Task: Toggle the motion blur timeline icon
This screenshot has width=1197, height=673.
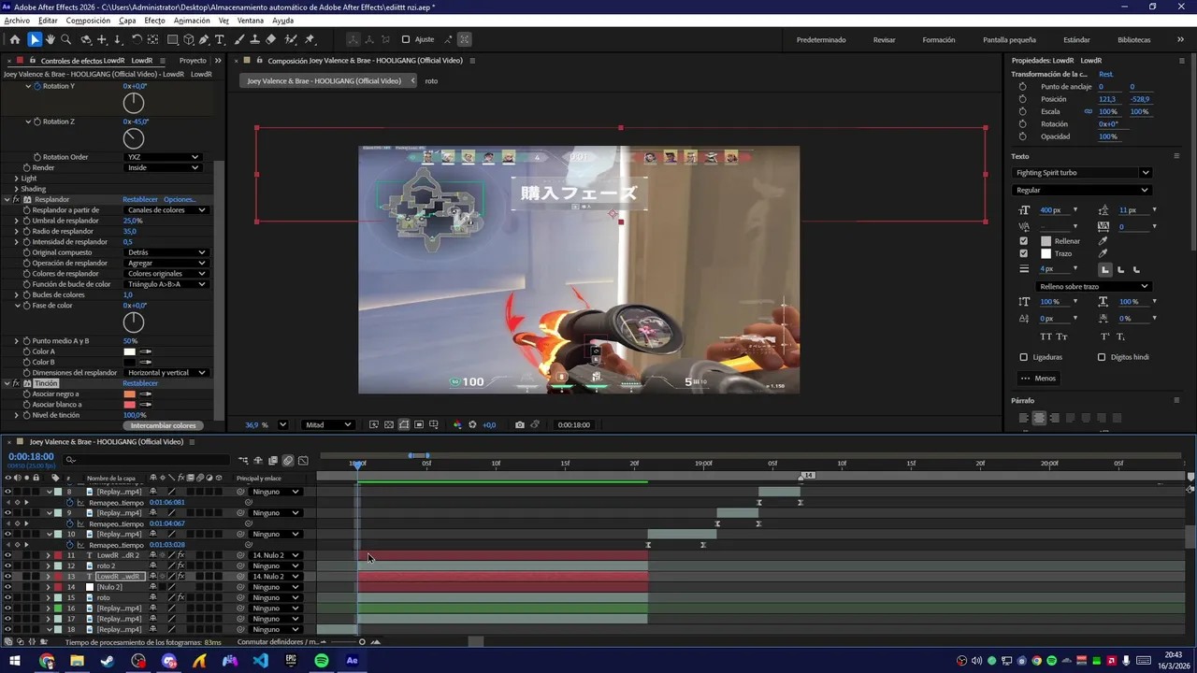Action: [288, 460]
